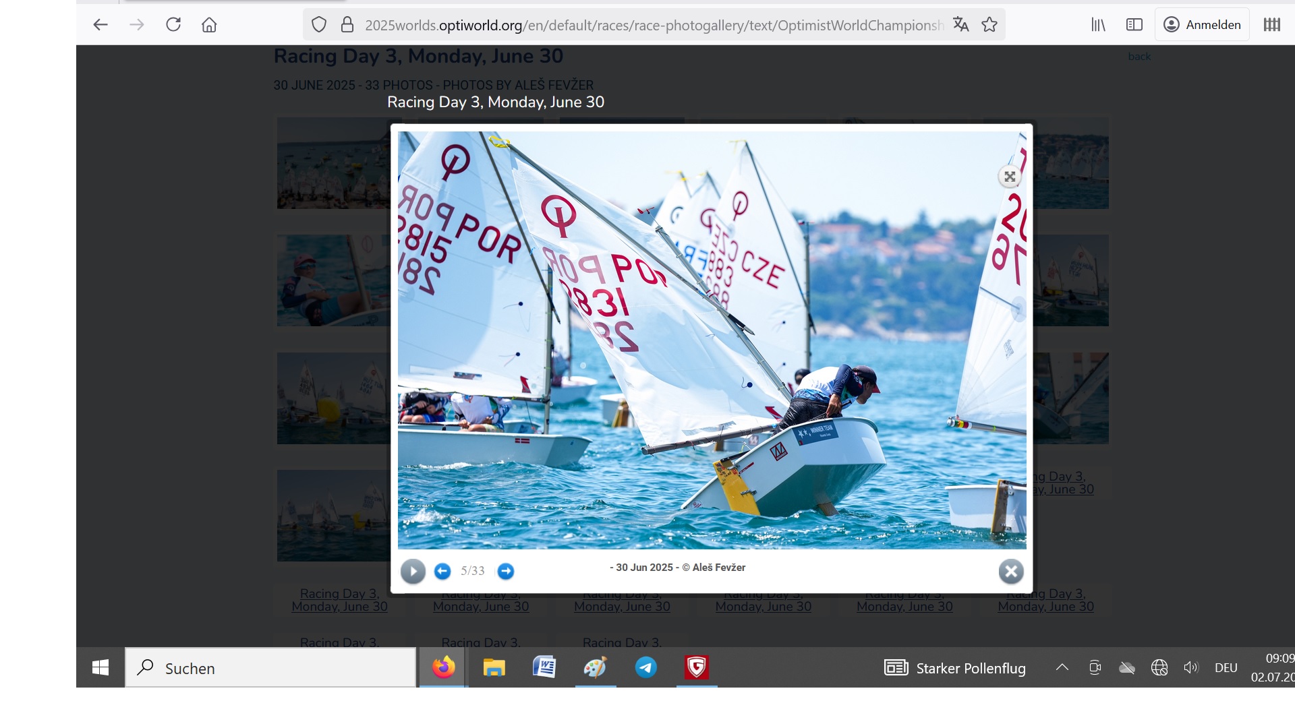This screenshot has height=728, width=1295.
Task: Go to the Firefox home page
Action: 209,25
